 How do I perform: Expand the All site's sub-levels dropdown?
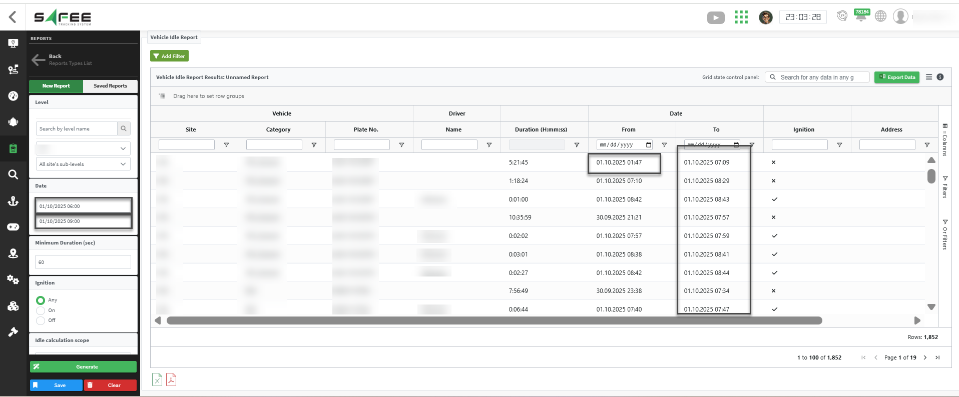tap(83, 164)
